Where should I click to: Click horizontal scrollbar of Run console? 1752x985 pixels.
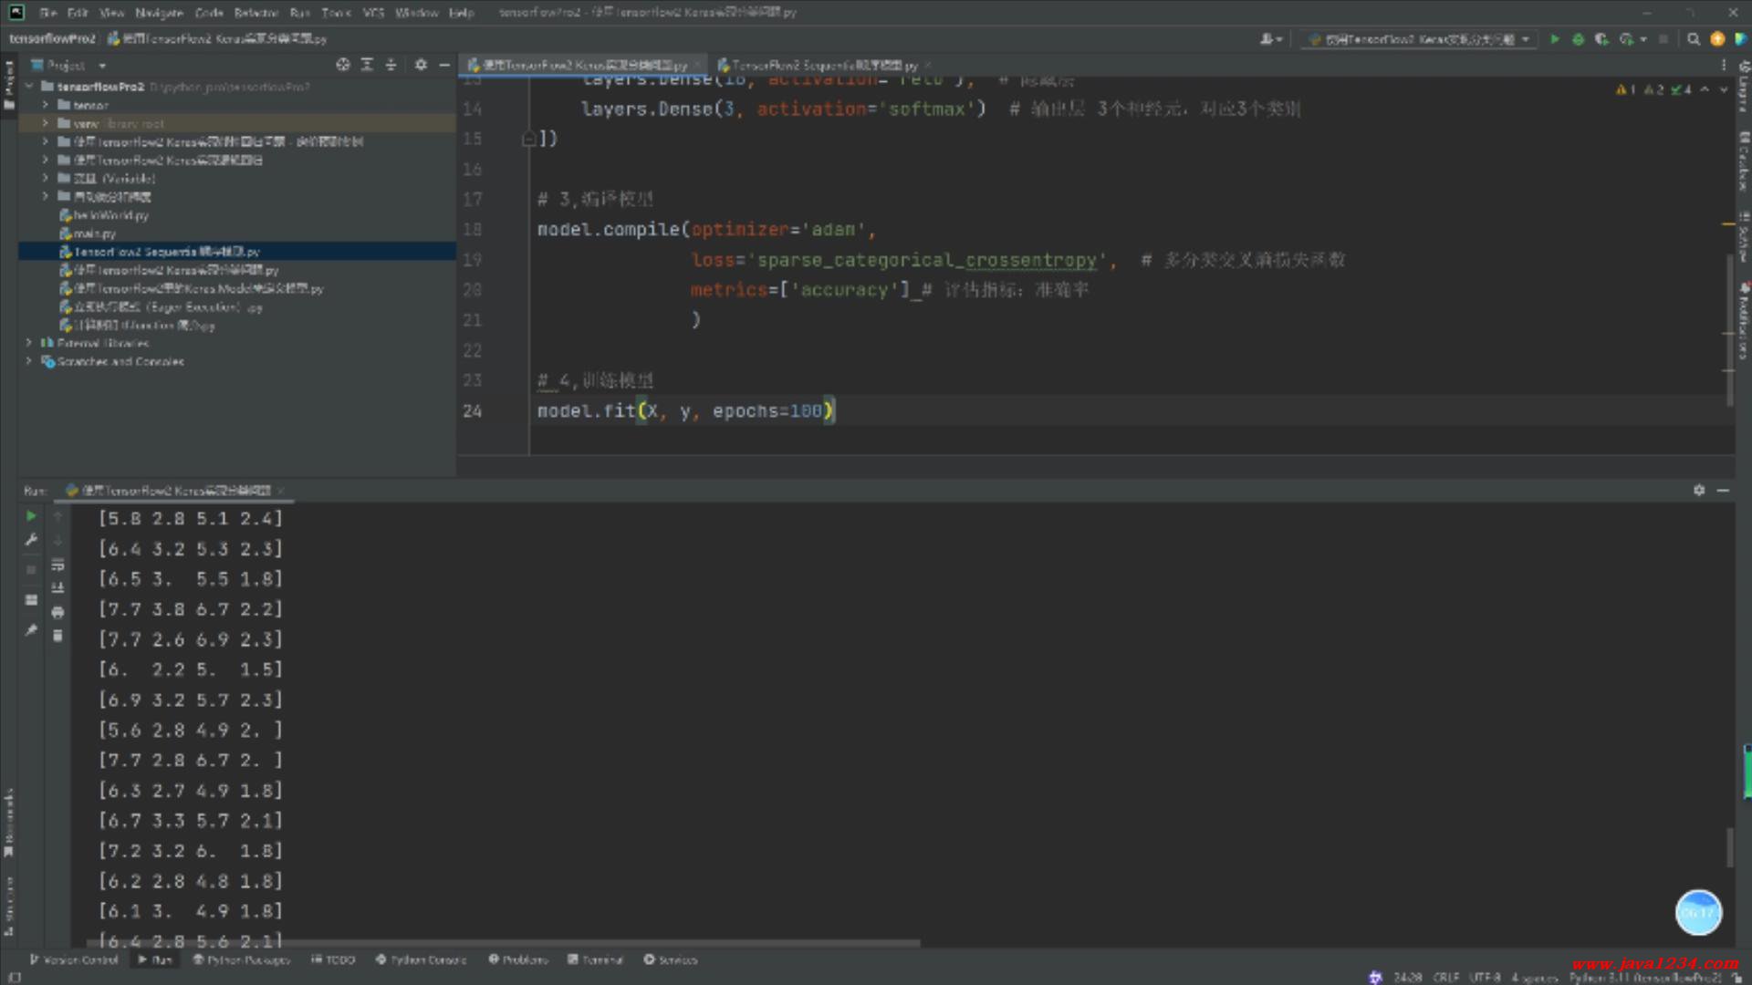(502, 943)
